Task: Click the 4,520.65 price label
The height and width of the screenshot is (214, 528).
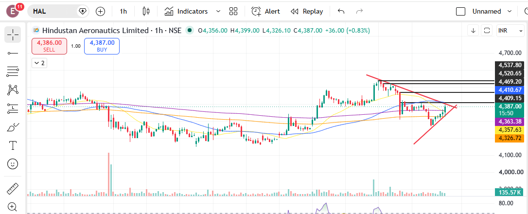Action: coord(510,73)
